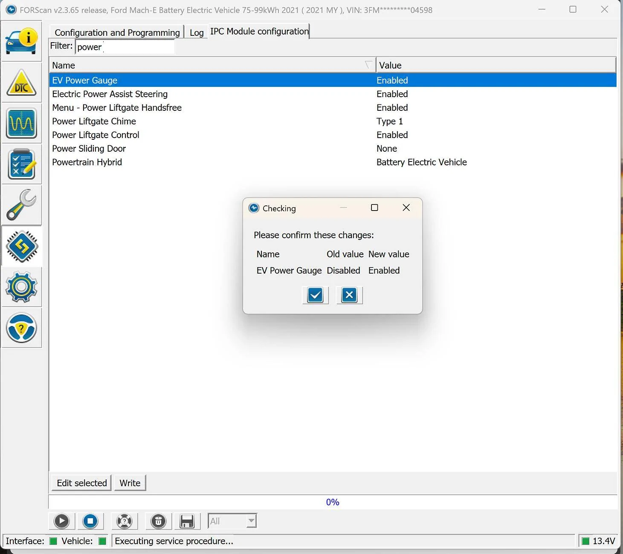Open the help steering wheel section
This screenshot has height=554, width=623.
coord(21,328)
